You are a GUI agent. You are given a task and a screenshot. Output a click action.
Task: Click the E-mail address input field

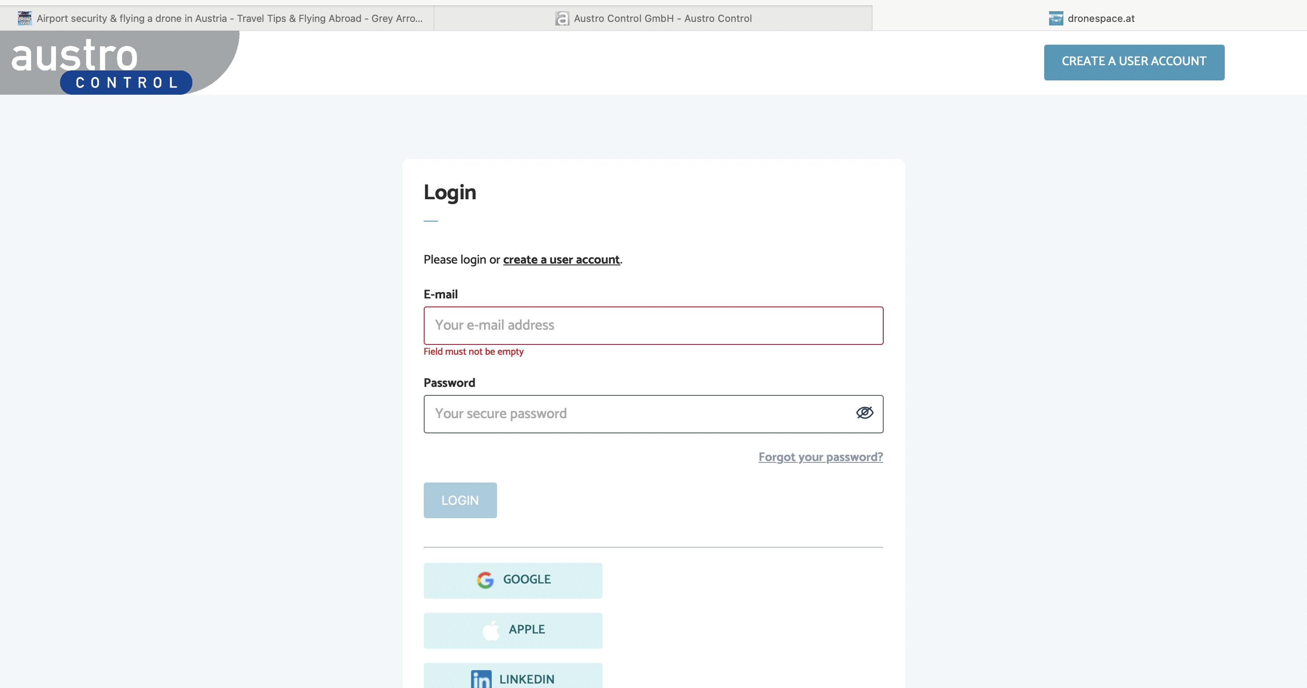click(653, 326)
